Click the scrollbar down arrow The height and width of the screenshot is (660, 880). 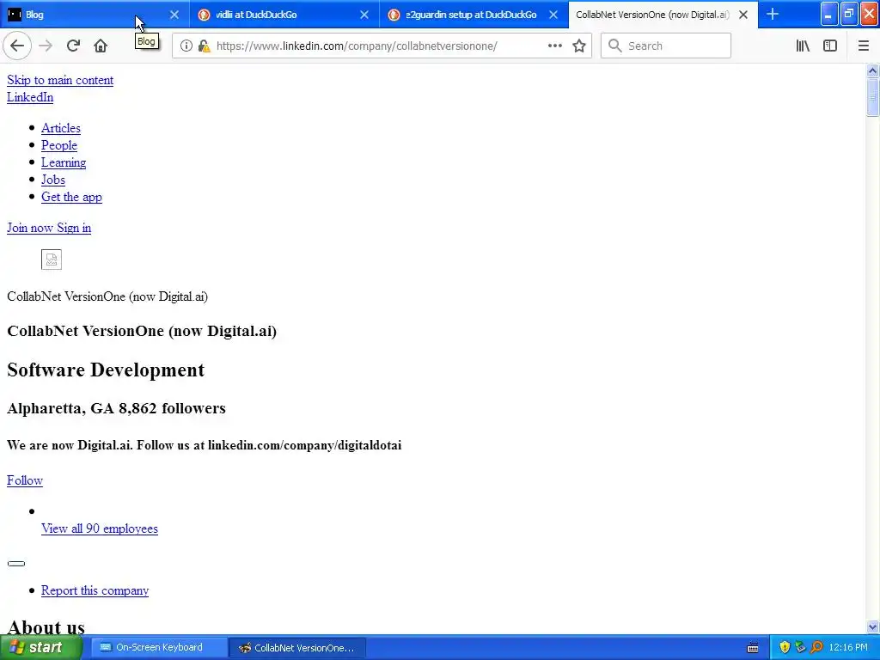[x=872, y=626]
